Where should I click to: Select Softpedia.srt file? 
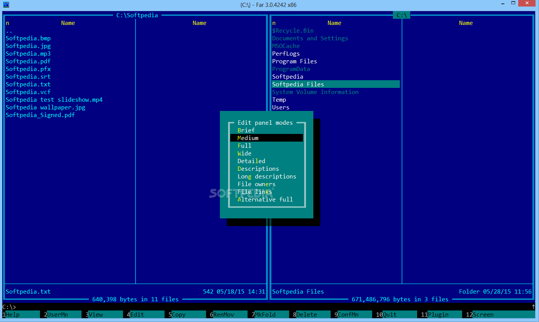[28, 77]
